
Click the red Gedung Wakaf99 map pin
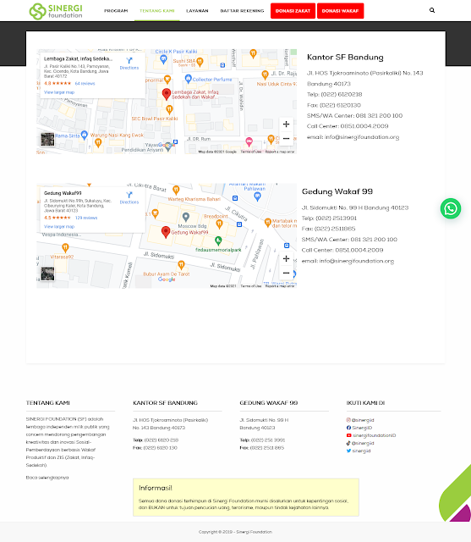click(166, 232)
